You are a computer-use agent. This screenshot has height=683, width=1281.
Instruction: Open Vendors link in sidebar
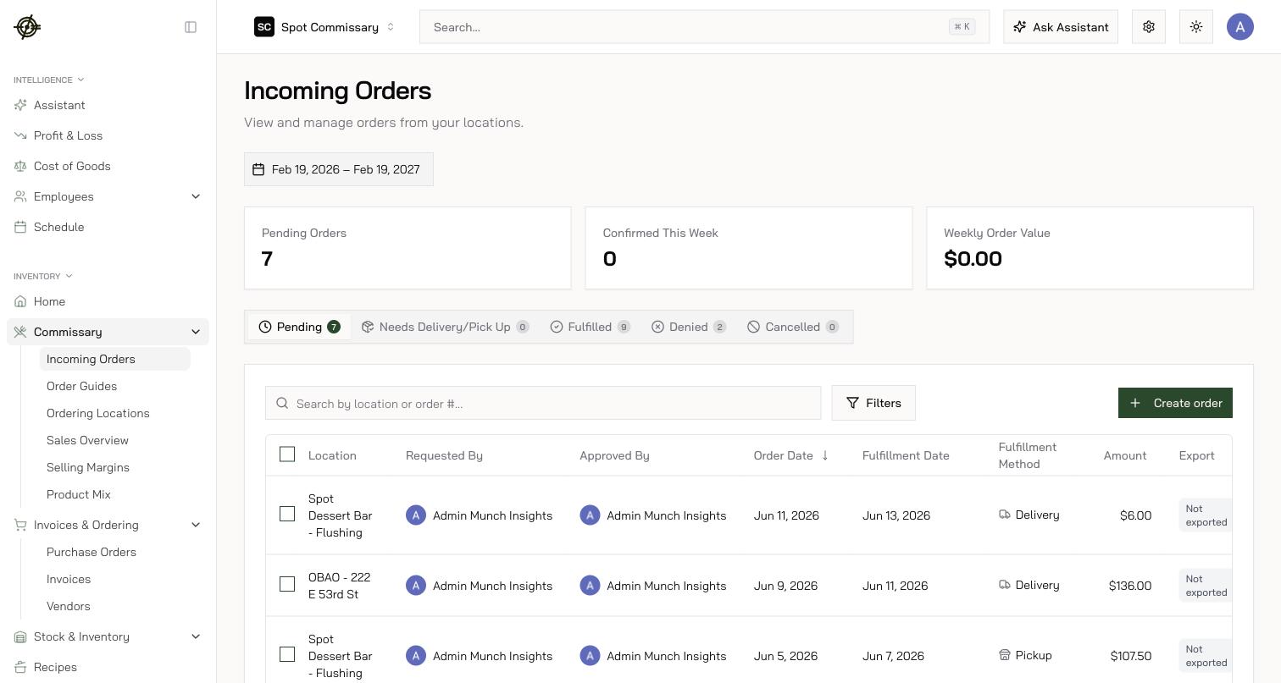68,606
